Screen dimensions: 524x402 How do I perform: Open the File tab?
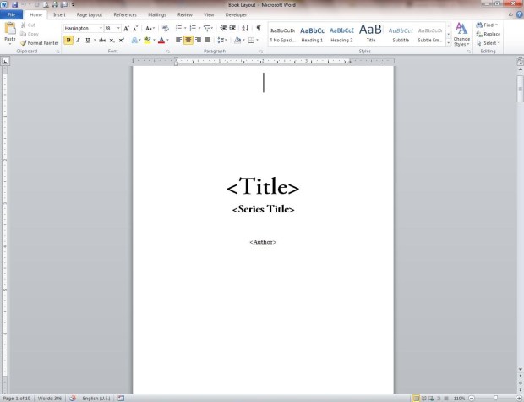(11, 14)
